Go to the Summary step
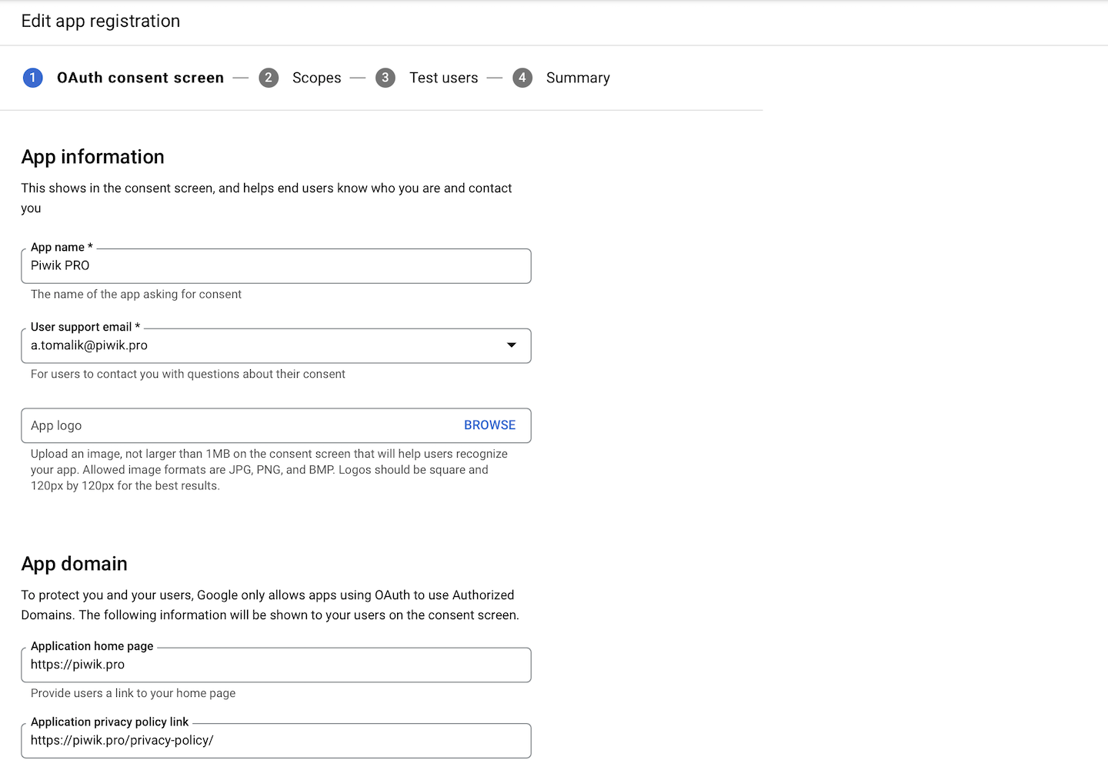Image resolution: width=1108 pixels, height=760 pixels. click(x=578, y=78)
